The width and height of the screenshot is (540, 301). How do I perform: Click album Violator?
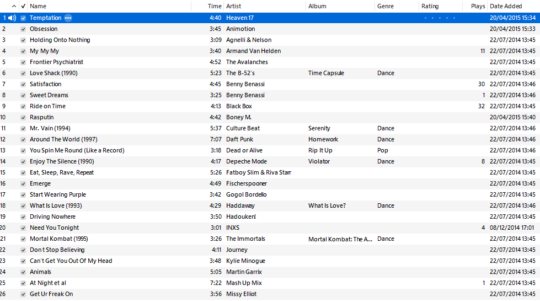319,161
